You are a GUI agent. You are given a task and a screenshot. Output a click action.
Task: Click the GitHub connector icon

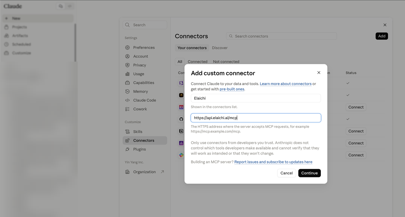click(181, 119)
